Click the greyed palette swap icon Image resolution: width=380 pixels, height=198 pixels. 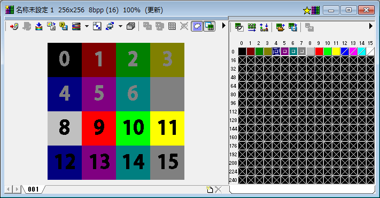click(309, 27)
